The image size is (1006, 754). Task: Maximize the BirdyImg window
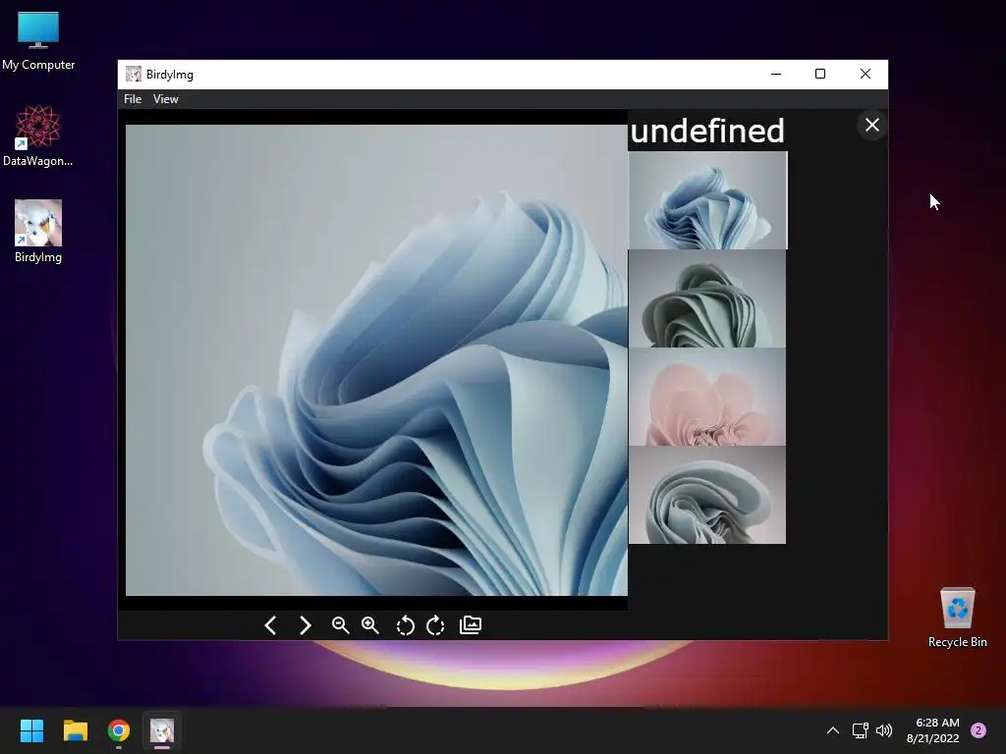tap(820, 74)
